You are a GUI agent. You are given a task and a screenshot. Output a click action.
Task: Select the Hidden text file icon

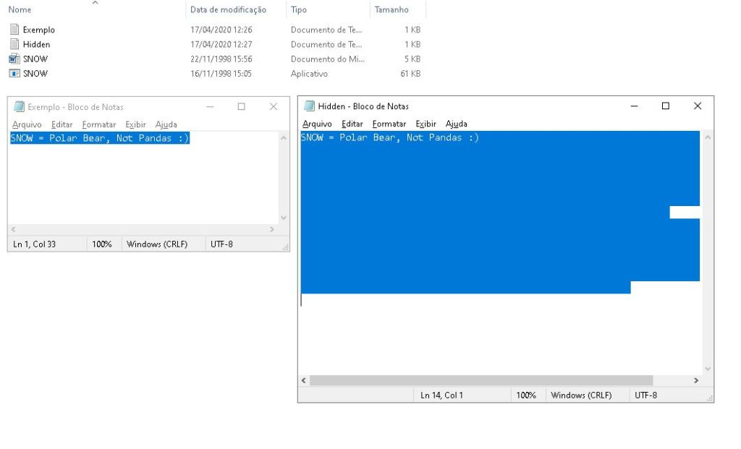14,44
